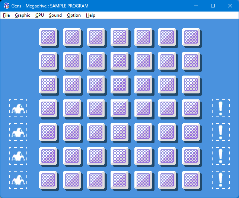239x198 pixels.
Task: Click the last tile in the top row
Action: coord(191,37)
